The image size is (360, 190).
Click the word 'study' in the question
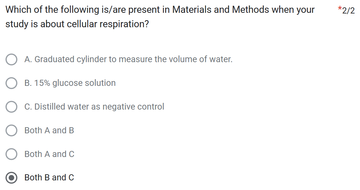click(17, 24)
